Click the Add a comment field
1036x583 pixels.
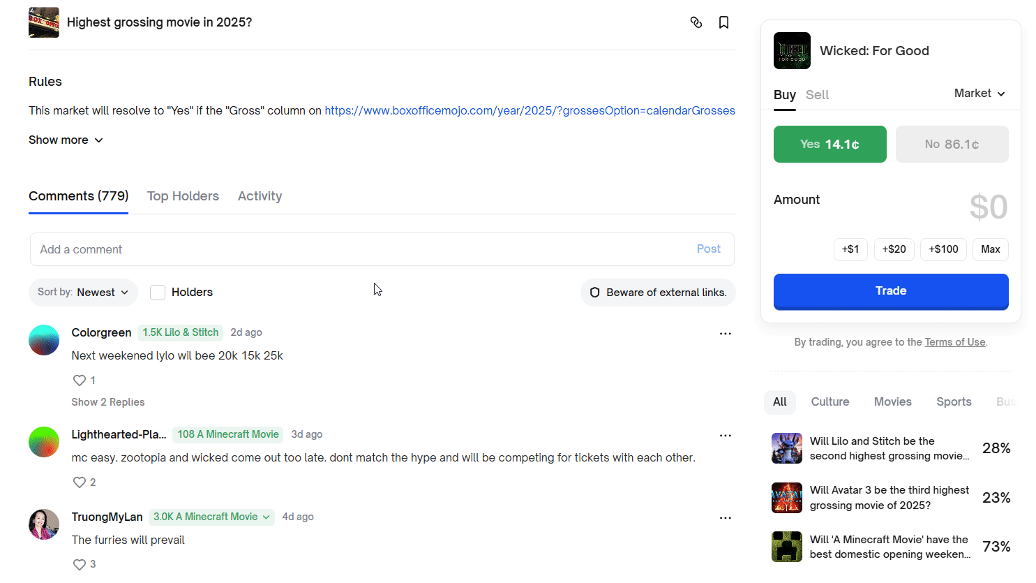[363, 249]
